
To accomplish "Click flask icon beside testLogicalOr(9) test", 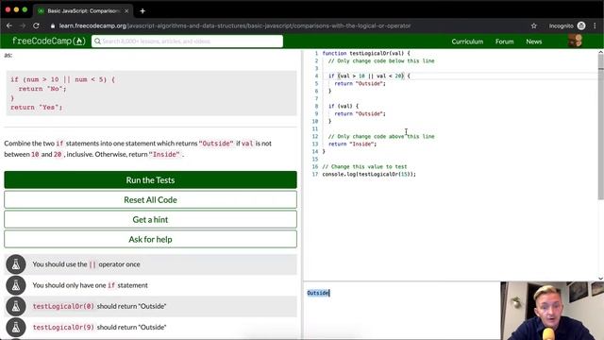I will point(16,328).
